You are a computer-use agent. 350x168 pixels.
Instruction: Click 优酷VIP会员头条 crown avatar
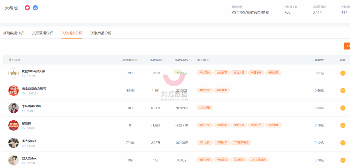tap(14, 73)
